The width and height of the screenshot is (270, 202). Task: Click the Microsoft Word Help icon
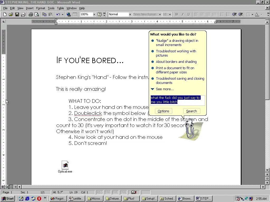point(99,14)
